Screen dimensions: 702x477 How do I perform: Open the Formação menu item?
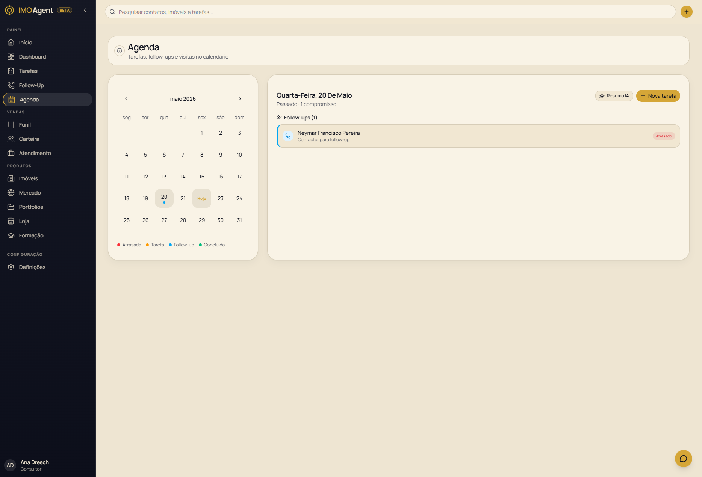click(47, 235)
